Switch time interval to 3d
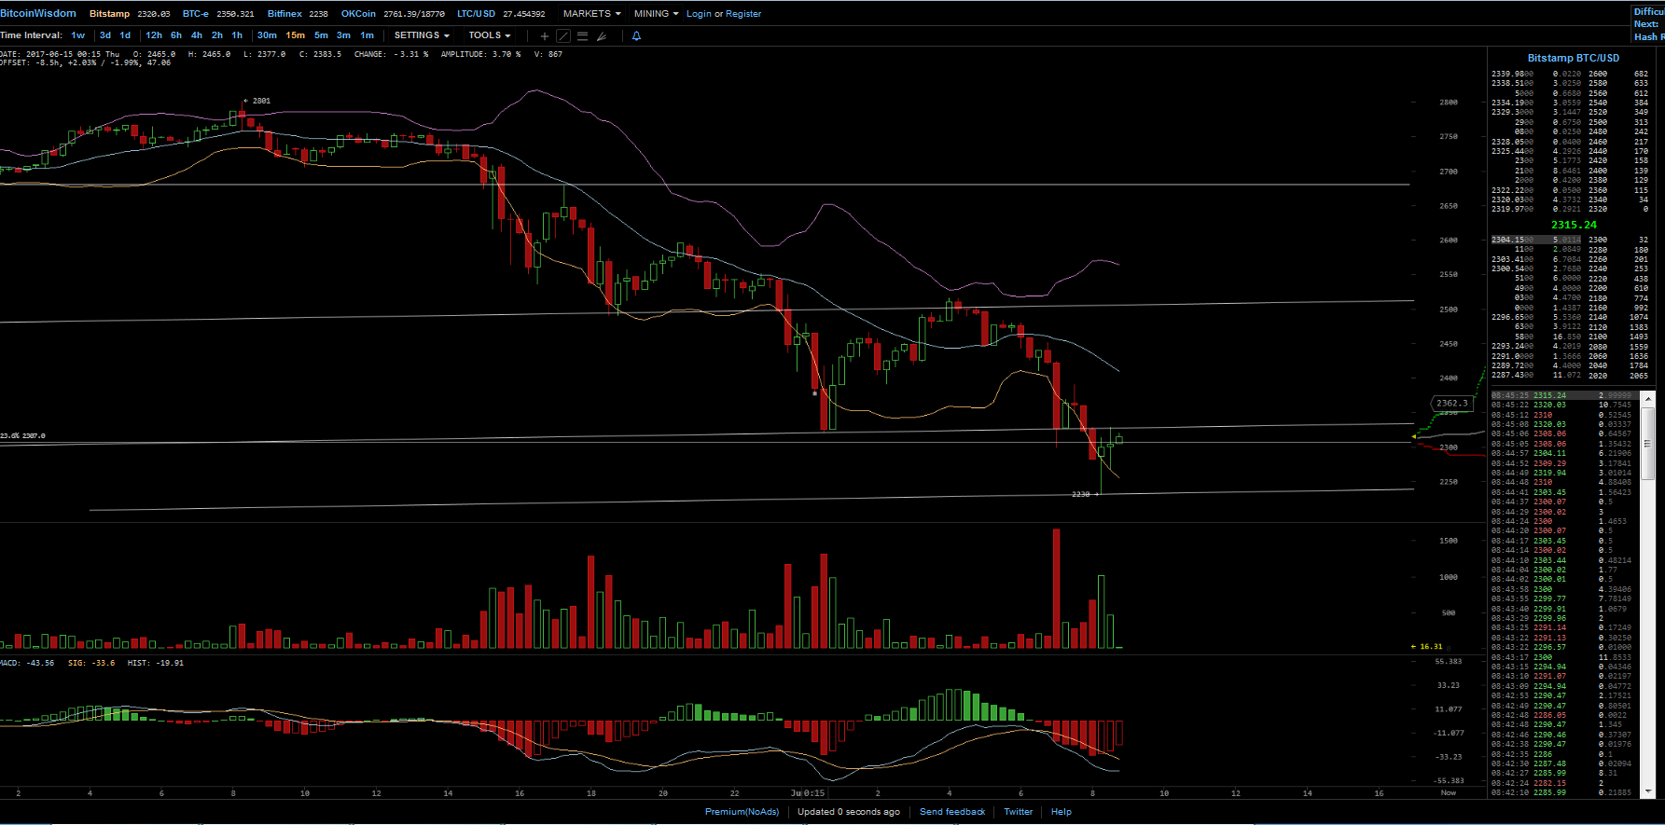The width and height of the screenshot is (1665, 825). [105, 35]
